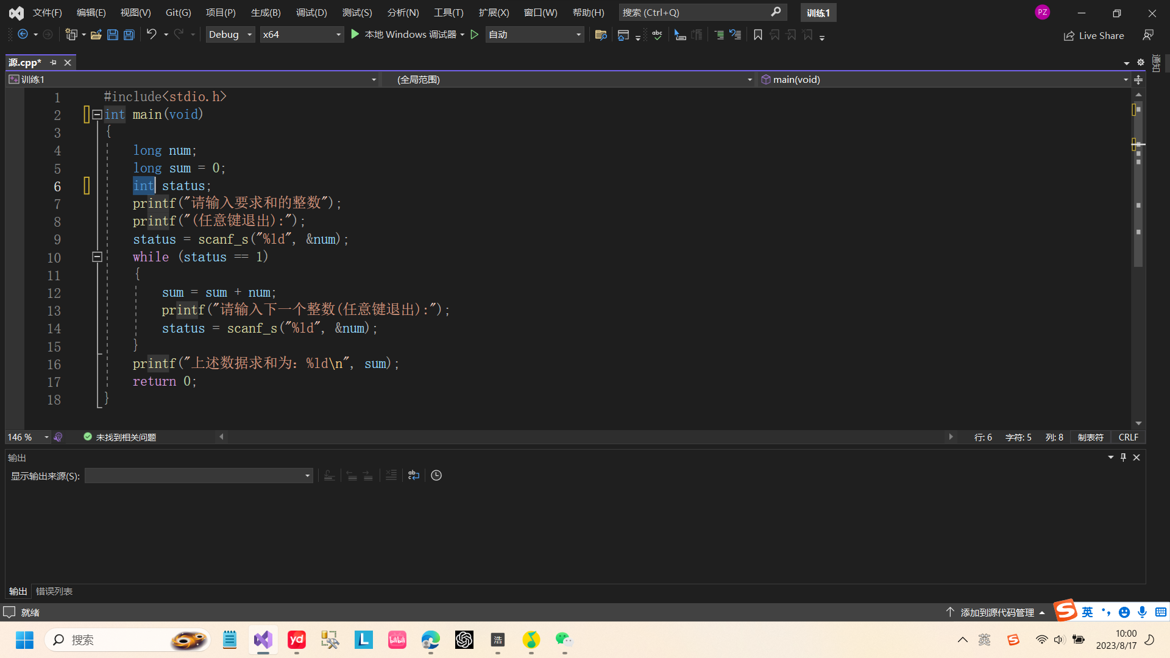
Task: Adjust the 146% zoom level control
Action: pyautogui.click(x=24, y=437)
